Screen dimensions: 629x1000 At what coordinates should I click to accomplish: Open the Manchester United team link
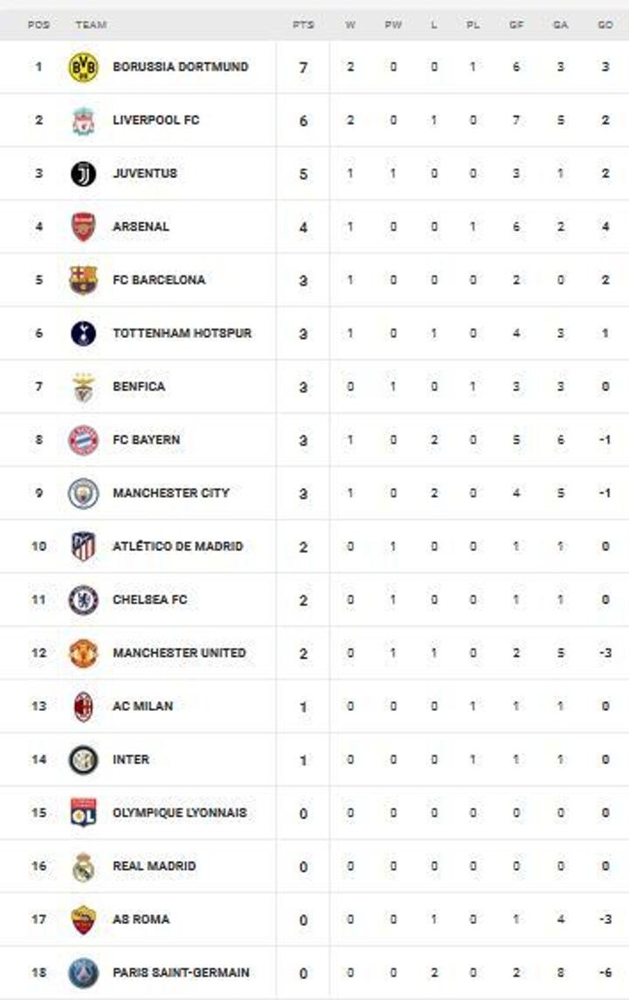pos(179,653)
